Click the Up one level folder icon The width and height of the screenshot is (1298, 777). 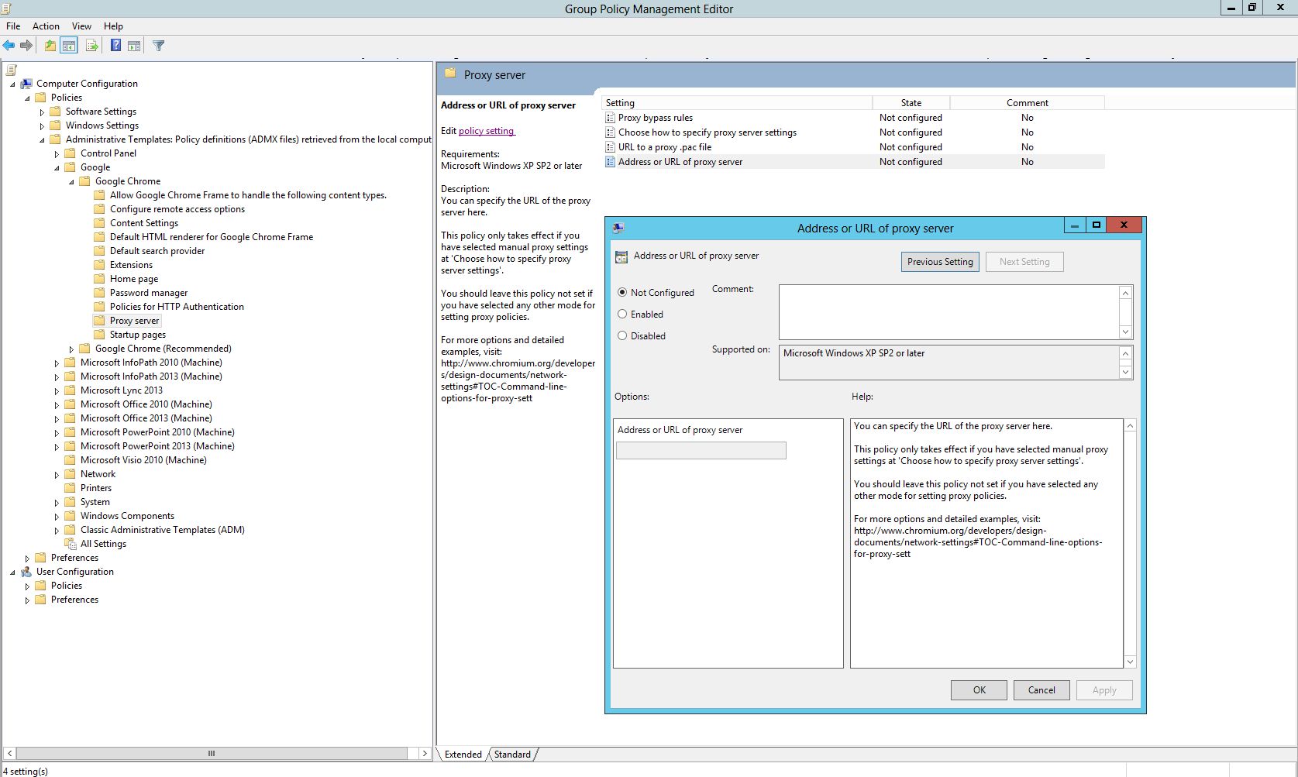tap(50, 46)
